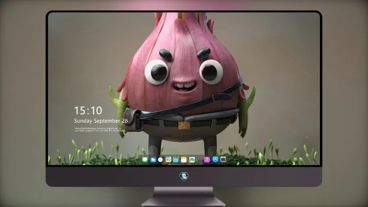Open the yellow Notes app
The height and width of the screenshot is (207, 368).
tap(184, 160)
